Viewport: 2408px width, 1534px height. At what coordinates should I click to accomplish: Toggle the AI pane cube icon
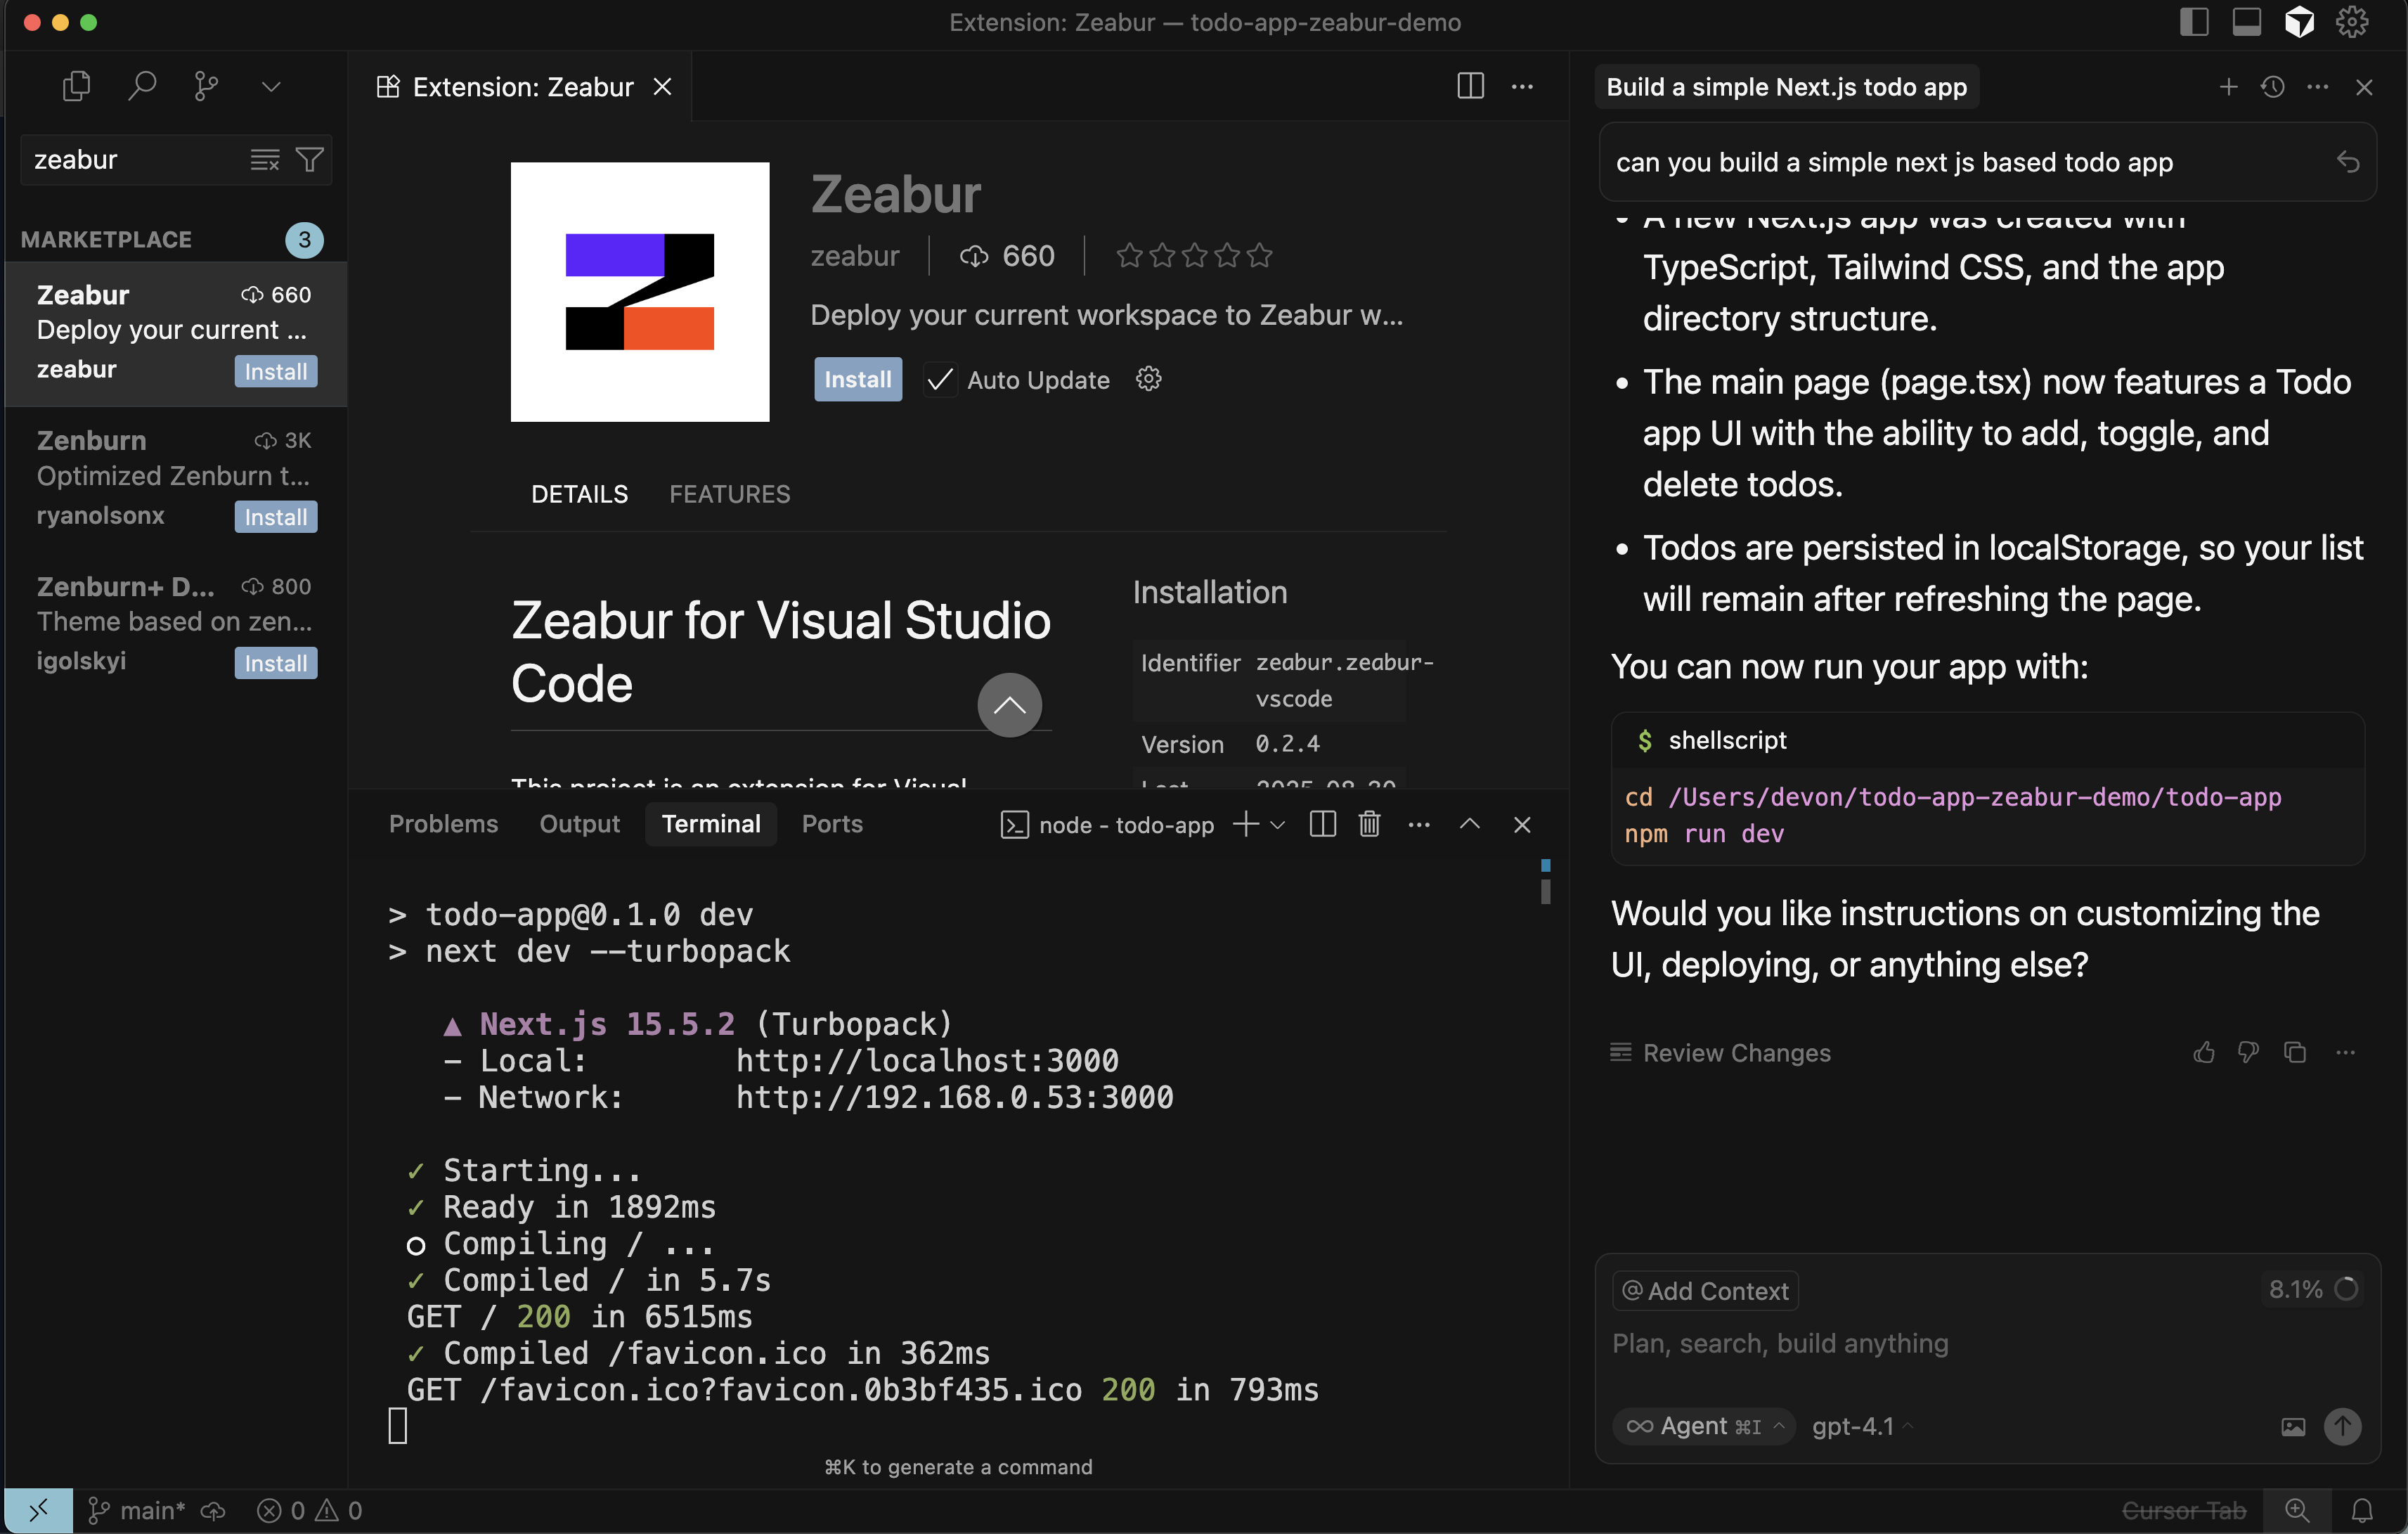(2299, 21)
